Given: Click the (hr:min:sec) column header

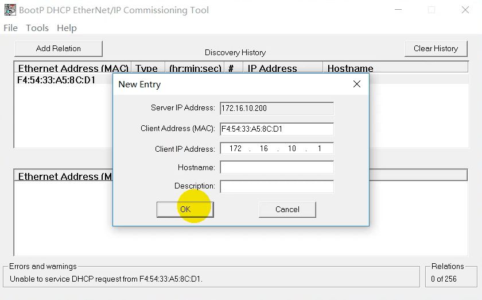Looking at the screenshot, I should (x=195, y=68).
